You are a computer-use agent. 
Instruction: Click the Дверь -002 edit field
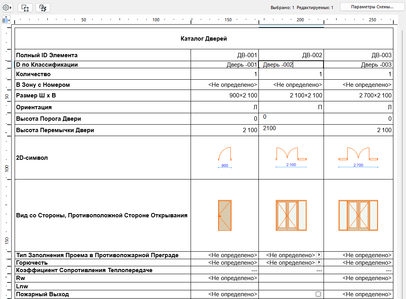(291, 65)
